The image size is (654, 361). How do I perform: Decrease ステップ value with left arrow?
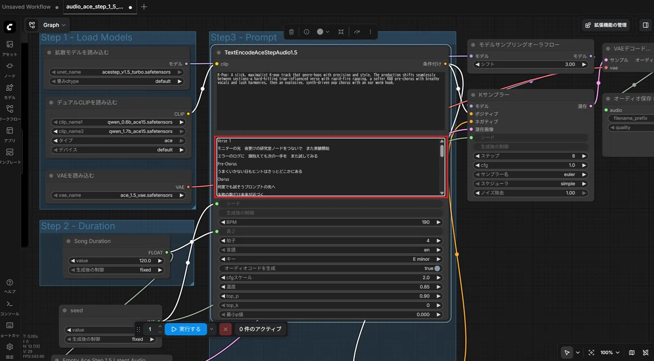tap(477, 156)
